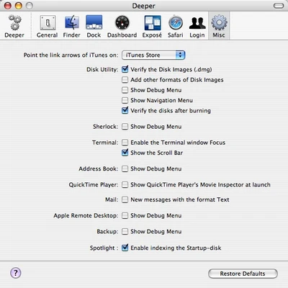Image resolution: width=288 pixels, height=288 pixels.
Task: Enable Sherlock Show Debug Menu
Action: click(125, 127)
